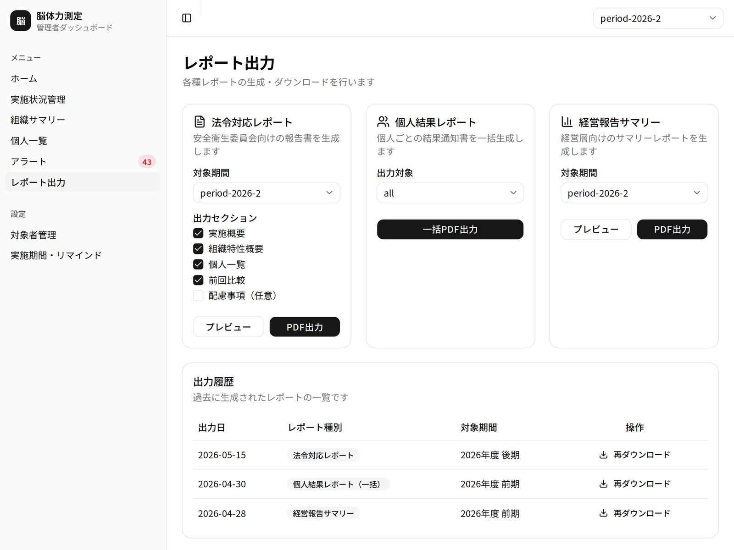Open 実施状況管理 from the sidebar

pyautogui.click(x=83, y=99)
